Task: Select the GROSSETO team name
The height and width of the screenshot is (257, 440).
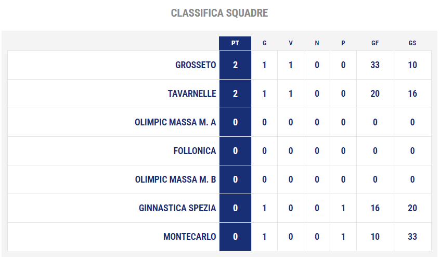Action: (x=196, y=65)
